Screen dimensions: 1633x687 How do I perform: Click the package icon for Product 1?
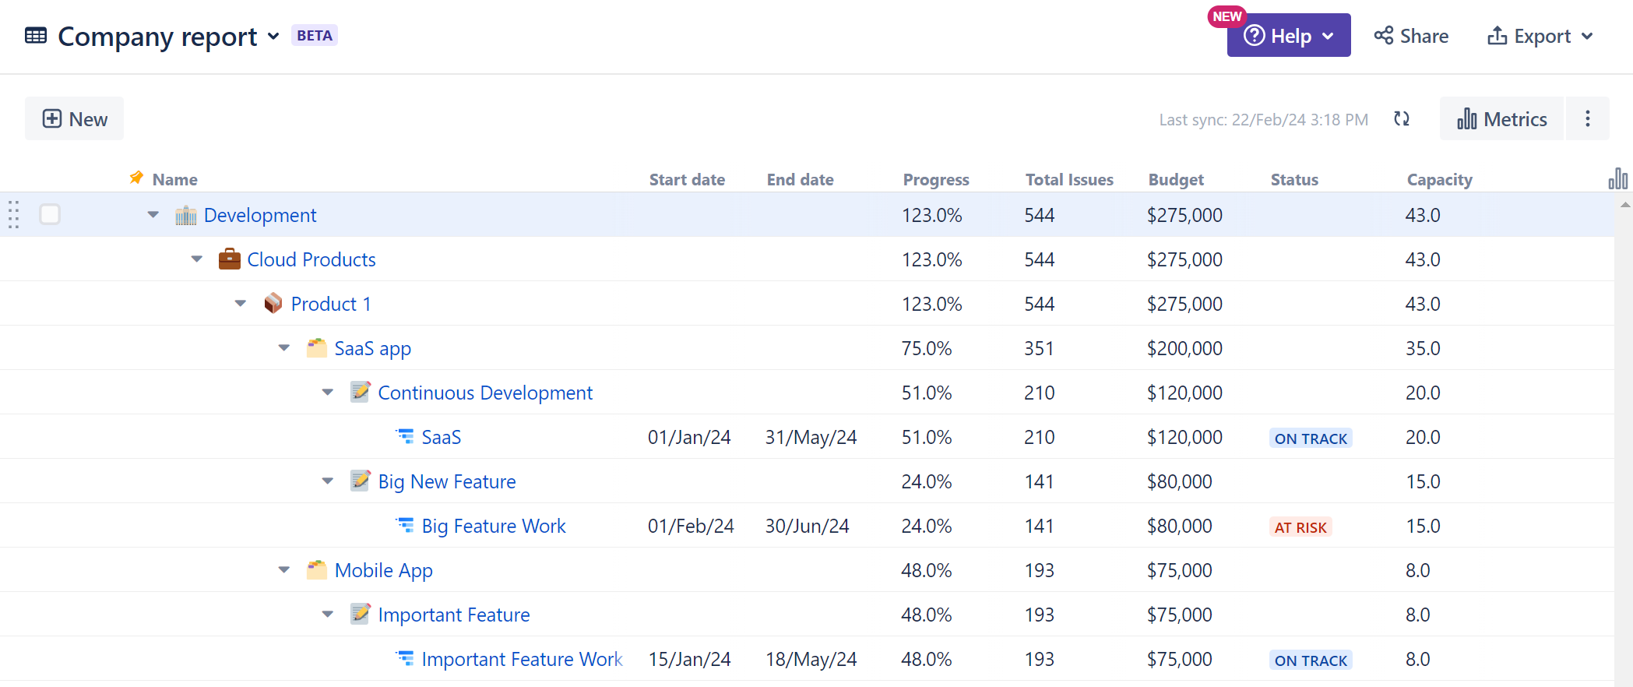coord(273,304)
